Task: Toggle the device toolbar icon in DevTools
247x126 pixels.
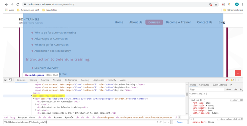Action: click(10, 80)
